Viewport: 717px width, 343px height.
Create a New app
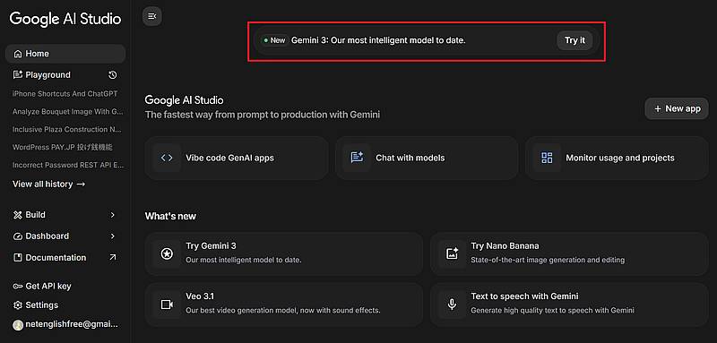pyautogui.click(x=677, y=108)
